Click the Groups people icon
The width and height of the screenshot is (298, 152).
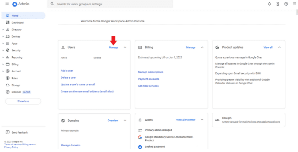tap(217, 120)
